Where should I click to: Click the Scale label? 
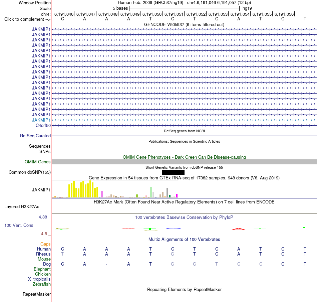coord(45,8)
